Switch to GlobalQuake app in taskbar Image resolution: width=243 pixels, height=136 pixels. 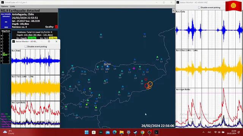[x=156, y=132]
